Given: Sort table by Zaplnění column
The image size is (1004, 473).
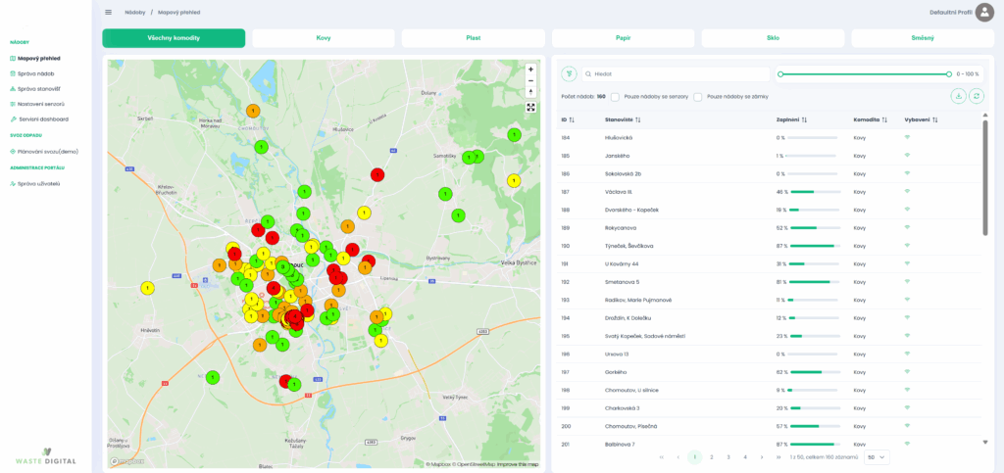Looking at the screenshot, I should click(x=804, y=119).
